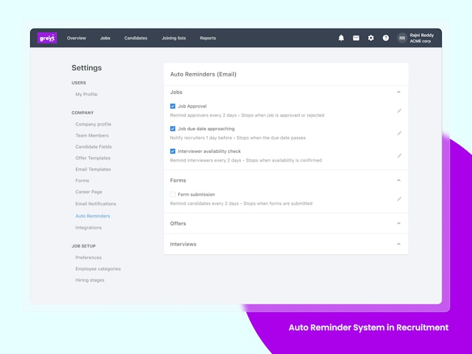The height and width of the screenshot is (354, 472).
Task: Click the Job due date approaching label
Action: click(206, 129)
